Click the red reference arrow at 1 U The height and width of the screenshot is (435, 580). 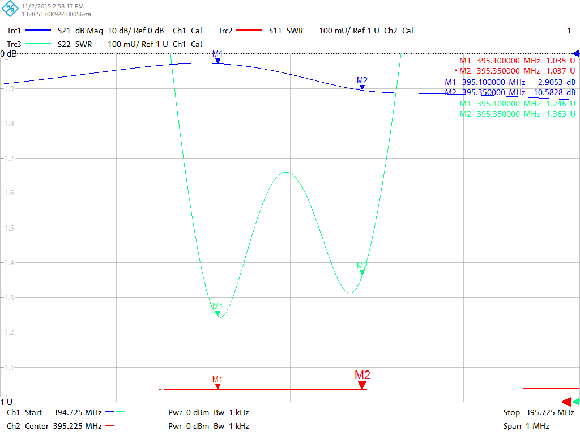566,402
